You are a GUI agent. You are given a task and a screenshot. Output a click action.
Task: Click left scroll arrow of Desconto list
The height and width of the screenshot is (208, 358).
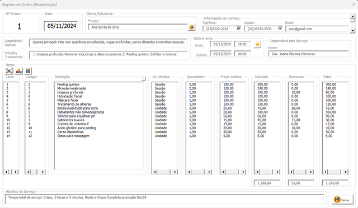tap(291, 172)
